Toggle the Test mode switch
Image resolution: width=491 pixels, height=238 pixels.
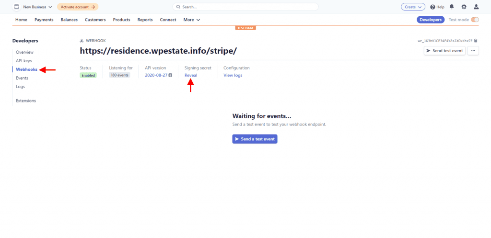[x=475, y=20]
